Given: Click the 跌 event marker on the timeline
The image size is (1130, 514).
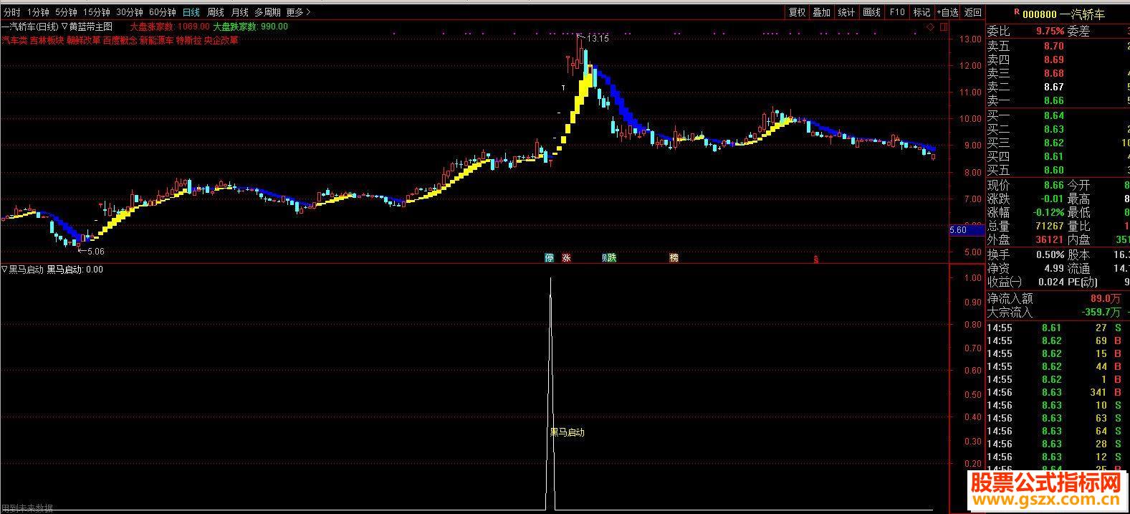Looking at the screenshot, I should (611, 257).
